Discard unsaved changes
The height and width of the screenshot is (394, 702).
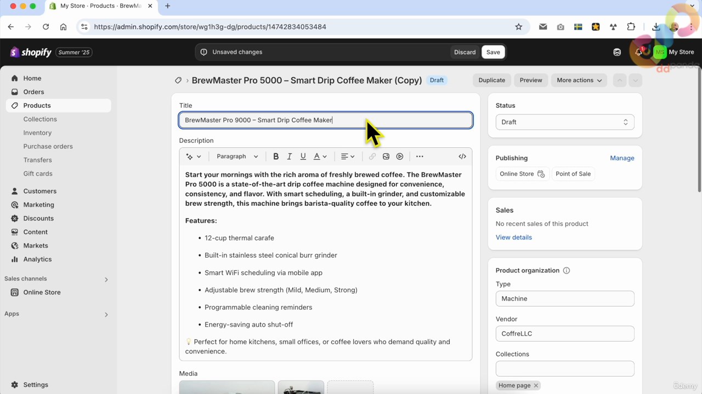pos(465,52)
